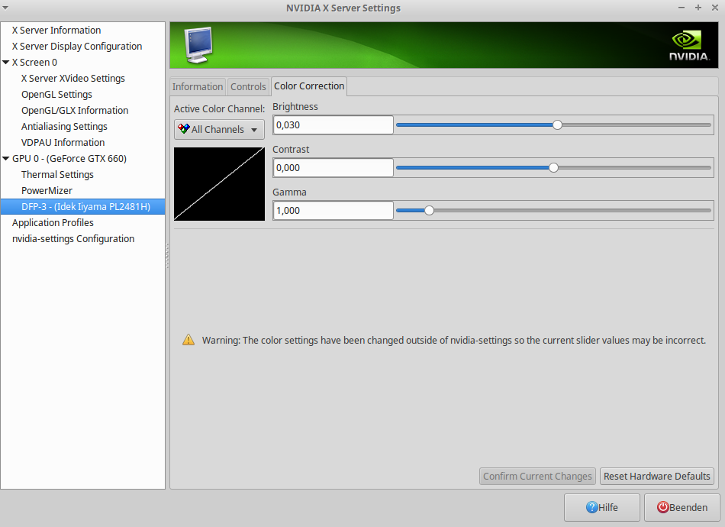The image size is (725, 527).
Task: Click Beenden to quit
Action: [x=682, y=508]
